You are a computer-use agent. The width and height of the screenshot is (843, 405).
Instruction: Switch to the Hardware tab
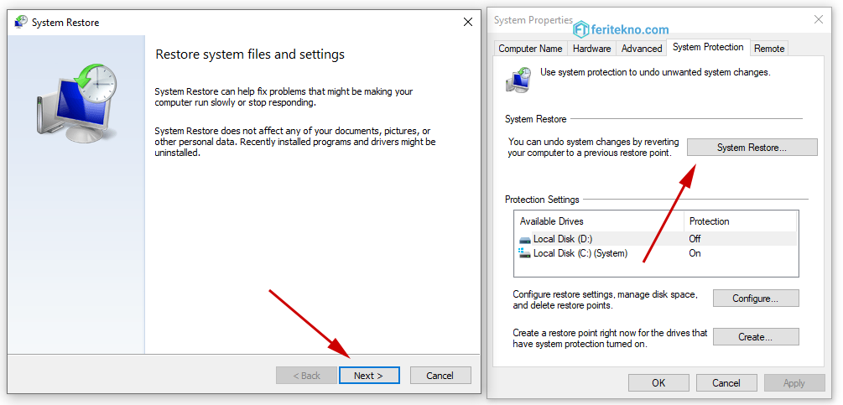(591, 49)
